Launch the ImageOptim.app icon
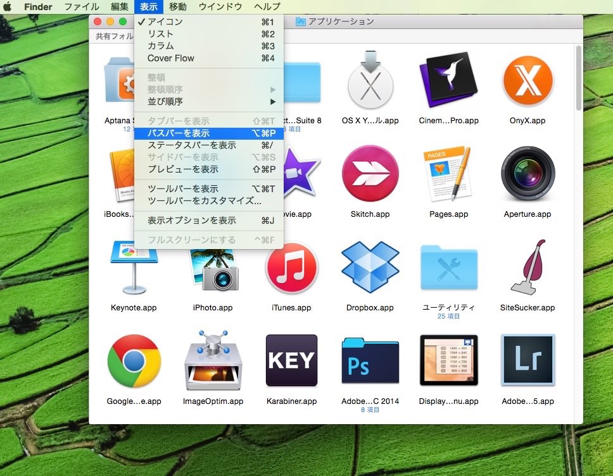Image resolution: width=613 pixels, height=476 pixels. (x=213, y=360)
